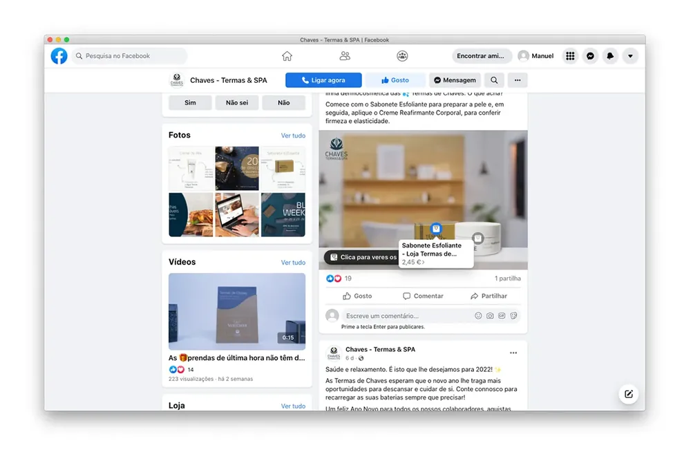Open the notifications bell icon
Image resolution: width=691 pixels, height=461 pixels.
pyautogui.click(x=610, y=56)
